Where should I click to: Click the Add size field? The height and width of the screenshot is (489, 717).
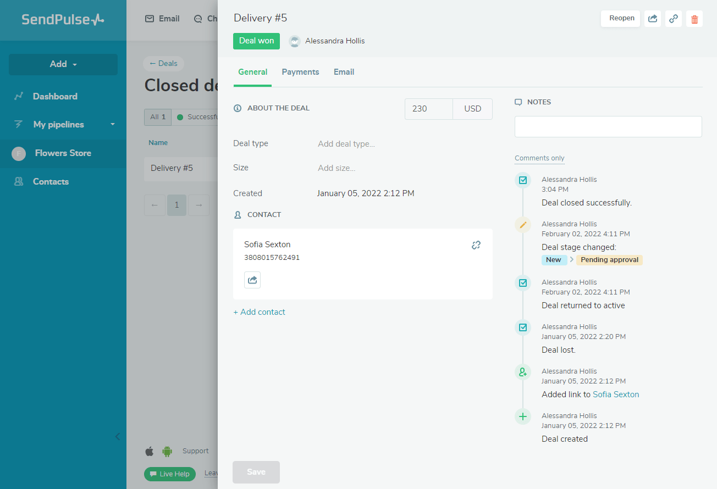337,168
